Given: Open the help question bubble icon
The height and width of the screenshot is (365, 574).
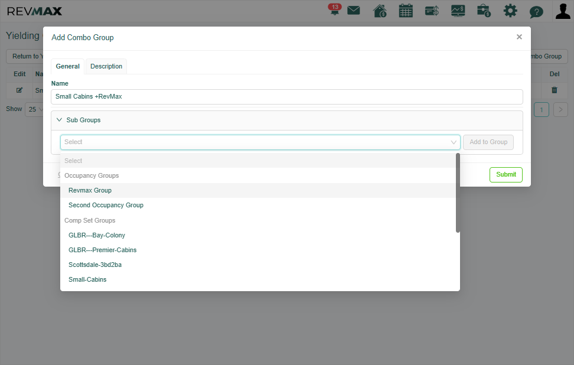Looking at the screenshot, I should click(536, 12).
